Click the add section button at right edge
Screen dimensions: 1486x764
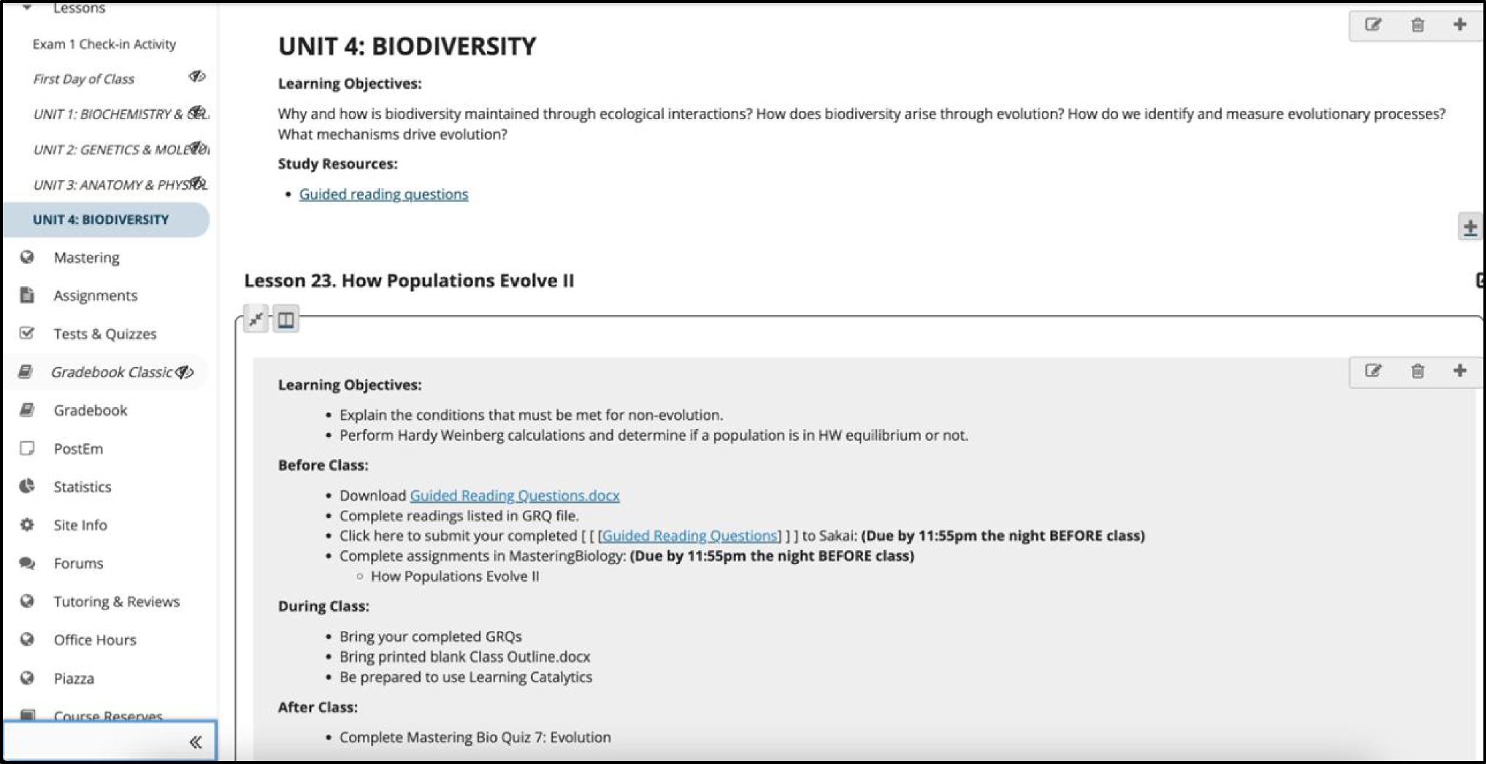(1470, 228)
